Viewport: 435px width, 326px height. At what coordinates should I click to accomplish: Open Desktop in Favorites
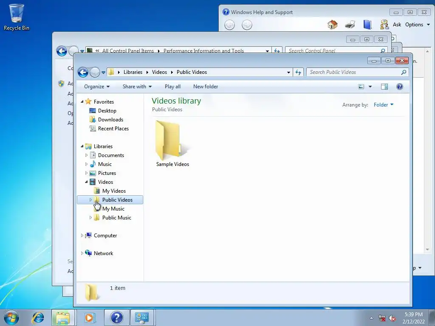click(107, 111)
